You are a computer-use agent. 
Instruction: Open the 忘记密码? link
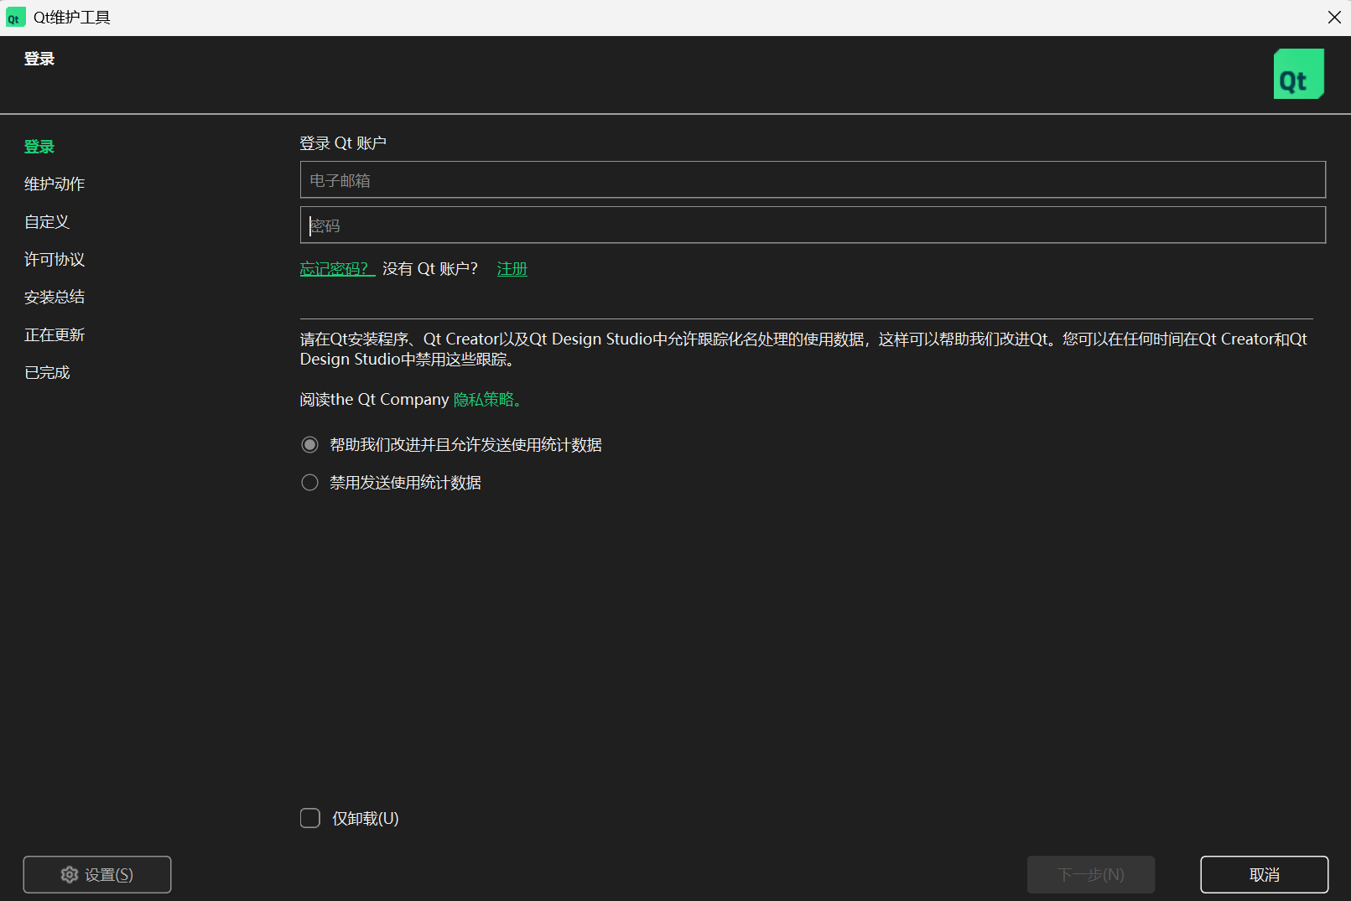tap(337, 269)
